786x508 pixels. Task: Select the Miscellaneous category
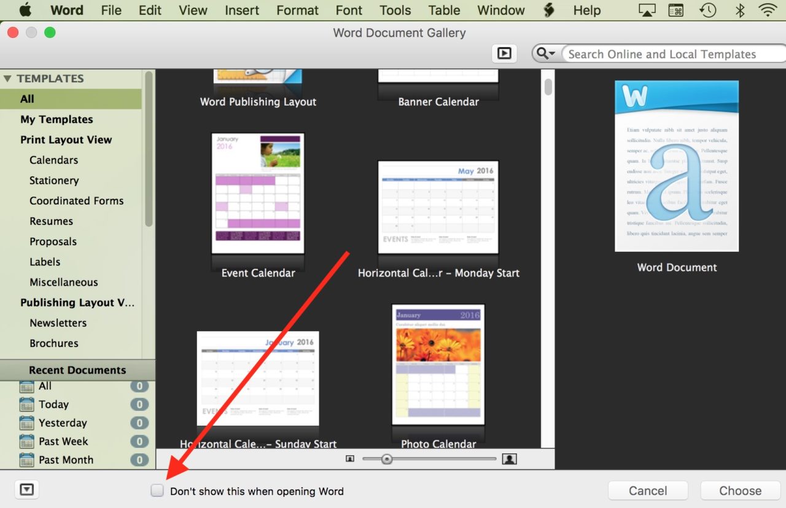pyautogui.click(x=64, y=281)
